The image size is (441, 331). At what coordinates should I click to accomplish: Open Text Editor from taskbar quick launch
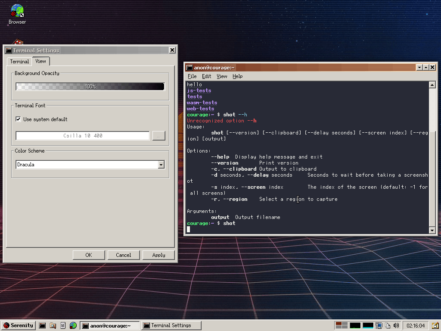(63, 325)
